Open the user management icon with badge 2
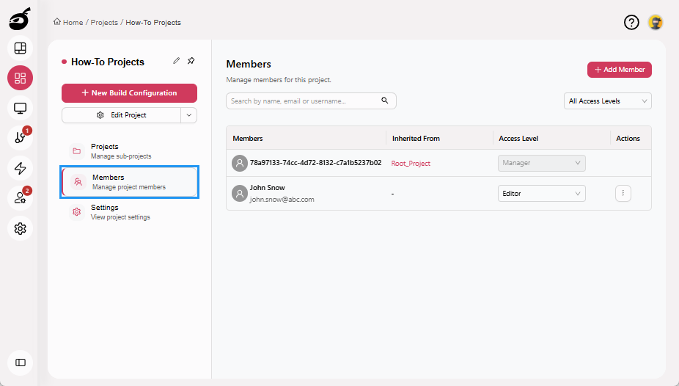The image size is (679, 386). (x=20, y=198)
